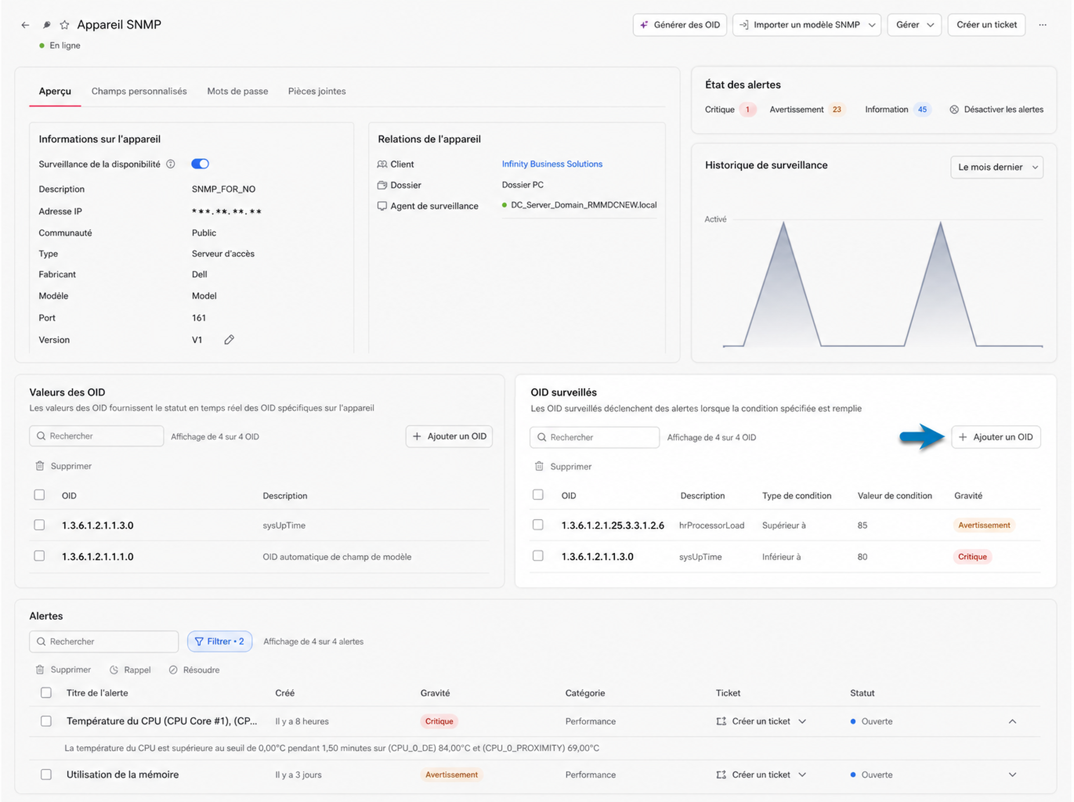Tick the checkbox for OID 1.3.6.1.2.1.1.3.0 sysUpTime value
The width and height of the screenshot is (1074, 802).
point(40,525)
